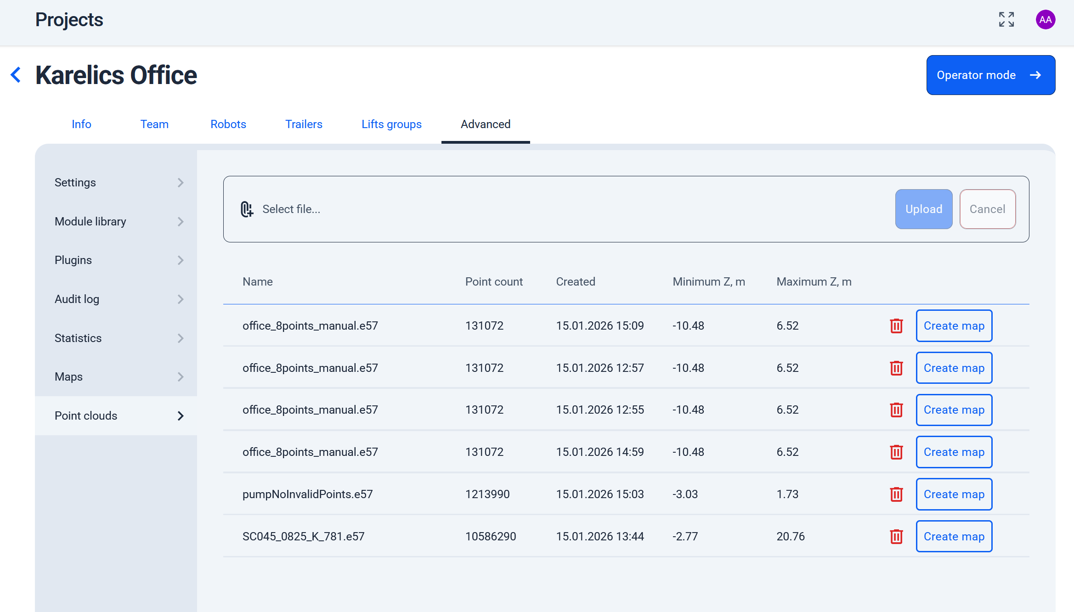Delete the point cloud created 15.01.2026 15:09
This screenshot has height=612, width=1074.
point(896,326)
